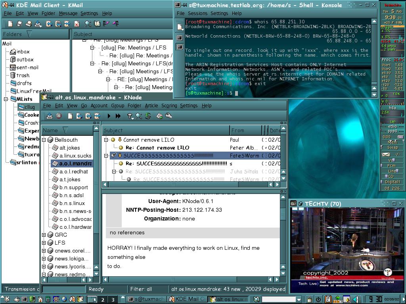Click KMail reply-to-all icon
This screenshot has width=406, height=304.
pos(58,24)
